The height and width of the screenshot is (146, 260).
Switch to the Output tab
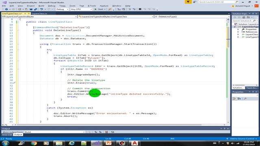pos(18,135)
